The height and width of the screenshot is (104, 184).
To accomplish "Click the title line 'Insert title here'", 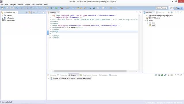I will (x=67, y=28).
